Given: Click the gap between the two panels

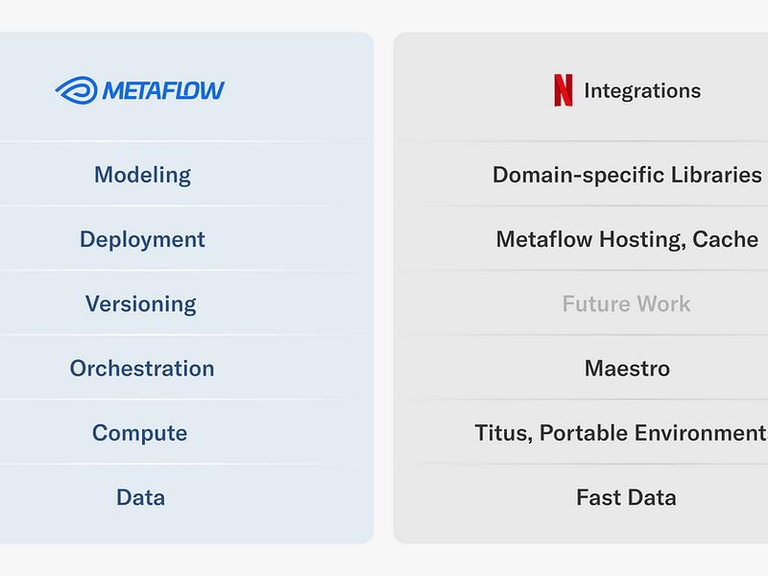Looking at the screenshot, I should pyautogui.click(x=383, y=288).
